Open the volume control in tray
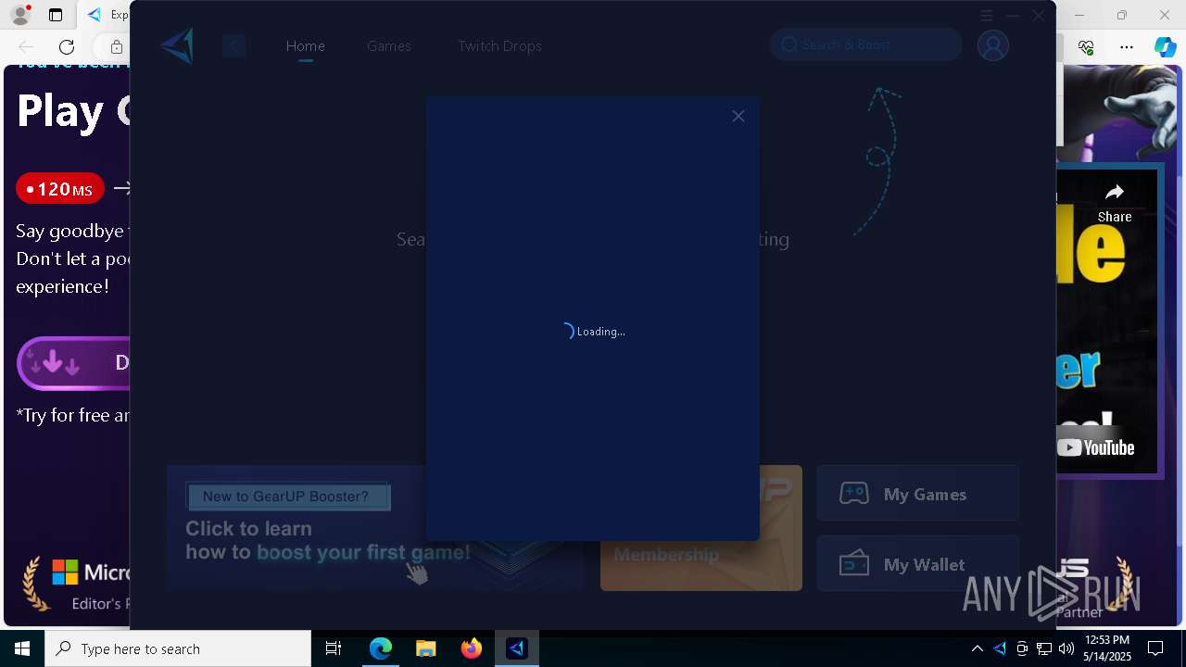The image size is (1186, 667). [1066, 648]
